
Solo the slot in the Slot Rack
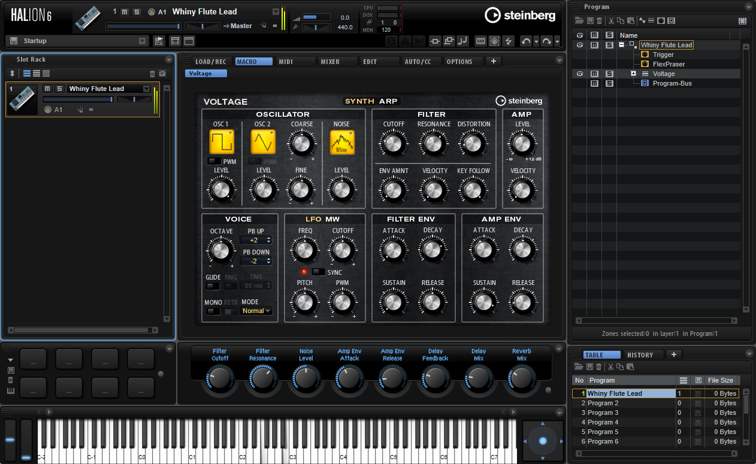pyautogui.click(x=59, y=89)
